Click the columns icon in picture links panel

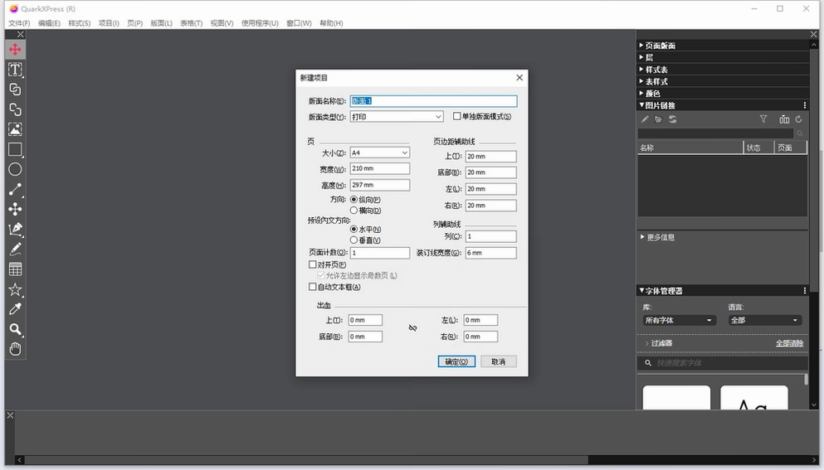[x=784, y=119]
